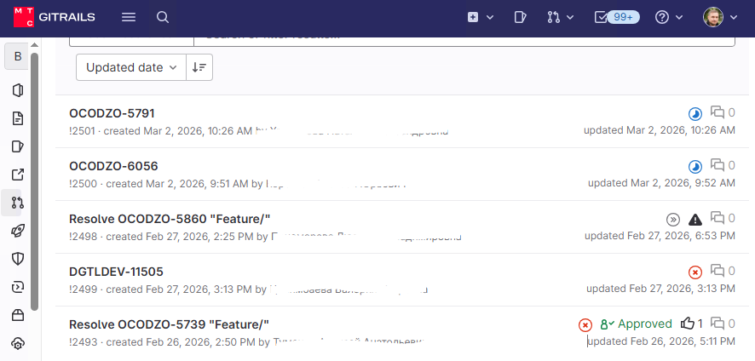
Task: Click the "!2493" reference text
Action: click(83, 341)
